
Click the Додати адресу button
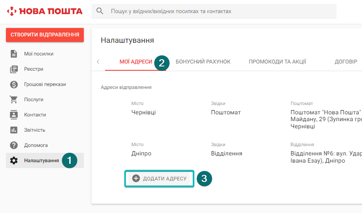click(160, 179)
